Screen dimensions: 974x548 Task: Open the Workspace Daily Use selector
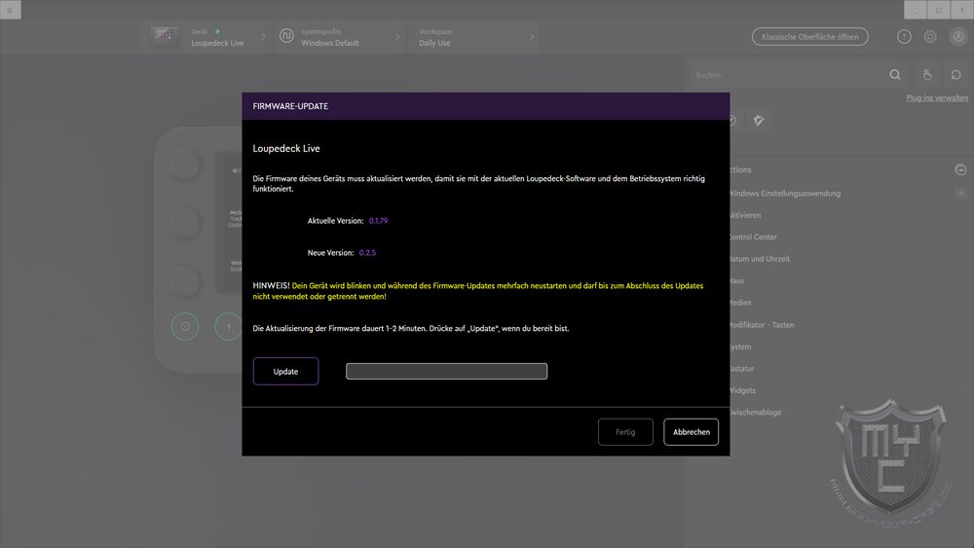pos(473,37)
